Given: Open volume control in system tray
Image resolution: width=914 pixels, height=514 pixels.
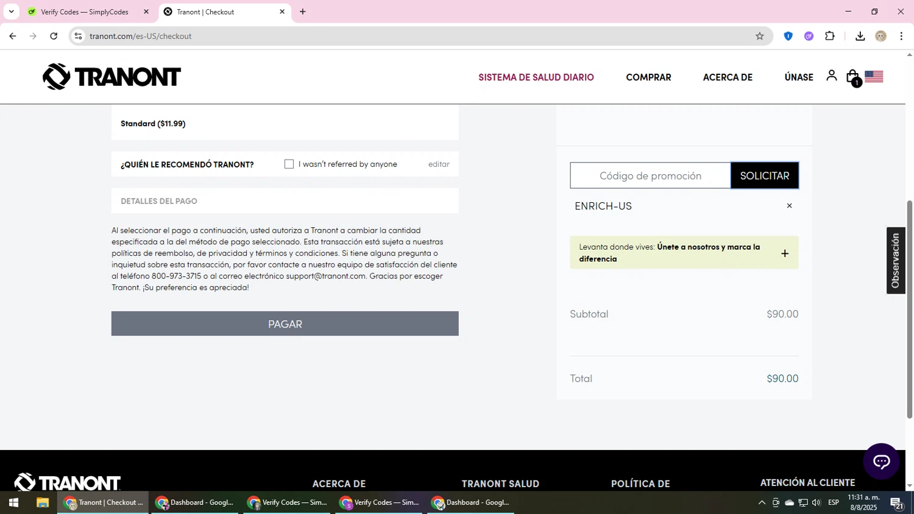Looking at the screenshot, I should pos(817,502).
